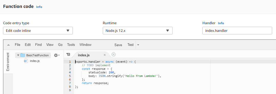This screenshot has width=276, height=94.
Task: Select the index.js file icon in tree
Action: 26,61
